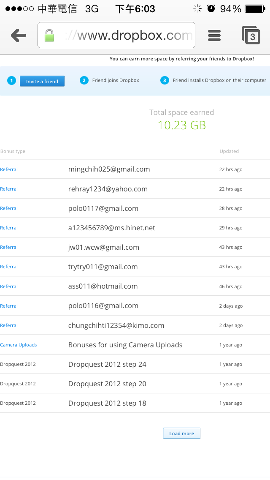
Task: Select Dropquest 2012 step 24 entry
Action: (x=107, y=364)
